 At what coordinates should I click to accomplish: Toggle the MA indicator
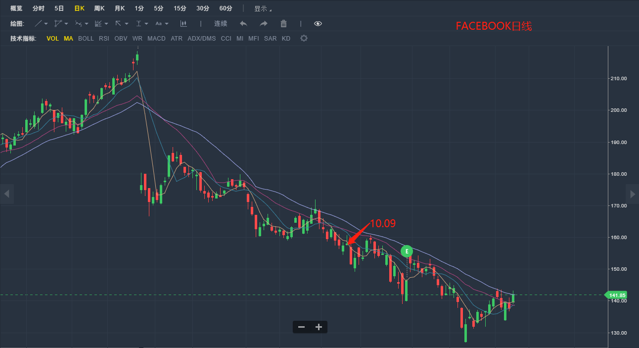click(68, 39)
